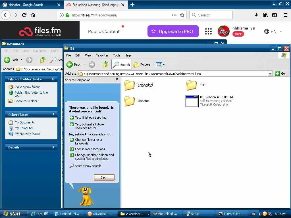Click Start a new search
This screenshot has height=218, width=291.
85,166
